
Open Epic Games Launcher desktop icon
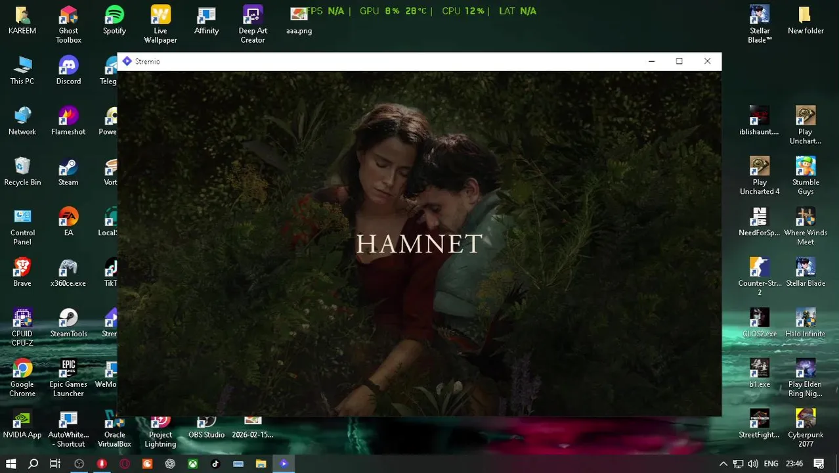point(68,379)
